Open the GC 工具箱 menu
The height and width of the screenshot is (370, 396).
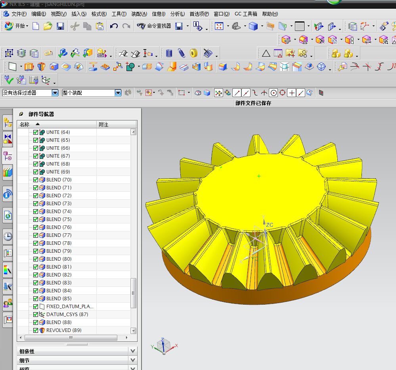click(246, 14)
